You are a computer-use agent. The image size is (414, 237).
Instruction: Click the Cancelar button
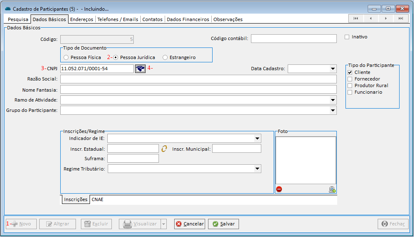point(189,224)
